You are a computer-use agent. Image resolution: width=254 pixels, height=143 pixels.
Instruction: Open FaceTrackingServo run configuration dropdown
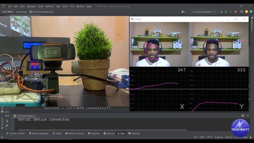click(204, 12)
